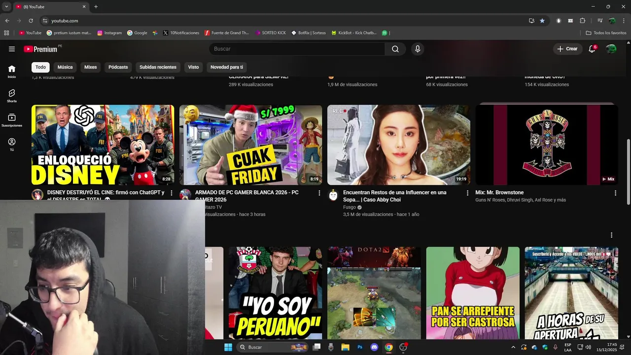This screenshot has width=631, height=355.
Task: Open a new browser tab
Action: pos(96,6)
